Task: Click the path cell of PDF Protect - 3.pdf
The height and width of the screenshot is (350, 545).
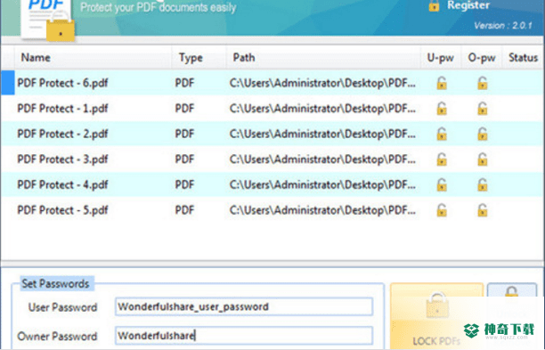Action: pyautogui.click(x=322, y=159)
